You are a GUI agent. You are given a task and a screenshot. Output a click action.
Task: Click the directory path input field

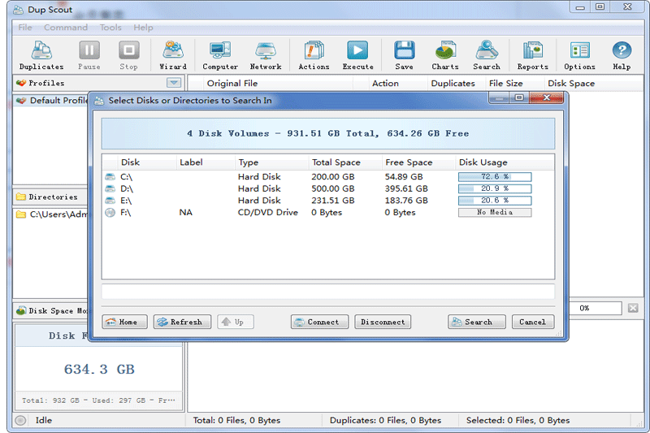tap(328, 292)
